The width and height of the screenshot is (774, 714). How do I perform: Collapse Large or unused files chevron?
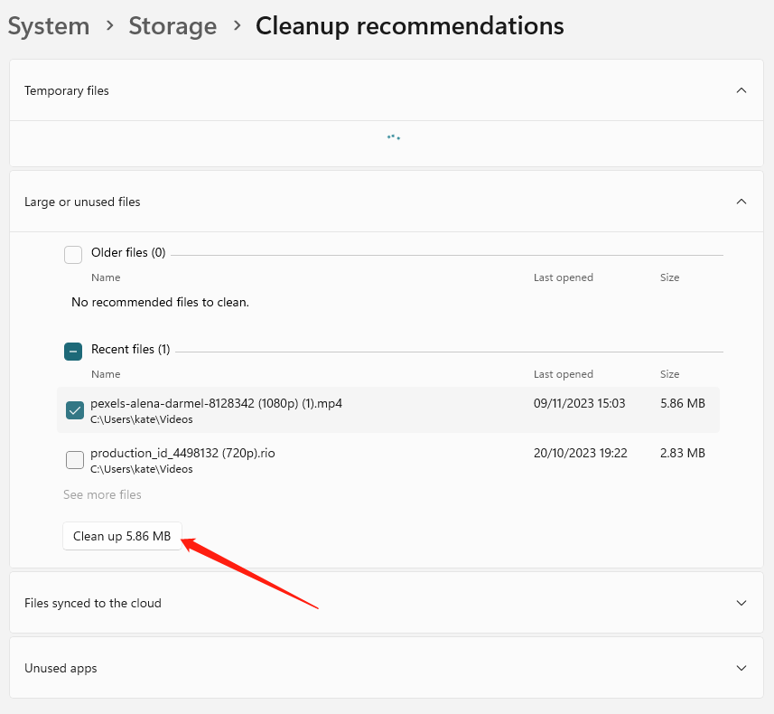741,202
